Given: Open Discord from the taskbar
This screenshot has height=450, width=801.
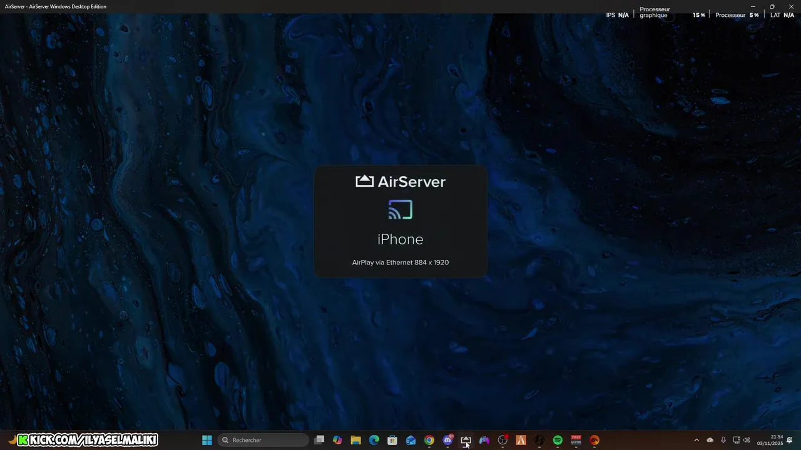Looking at the screenshot, I should (x=447, y=440).
